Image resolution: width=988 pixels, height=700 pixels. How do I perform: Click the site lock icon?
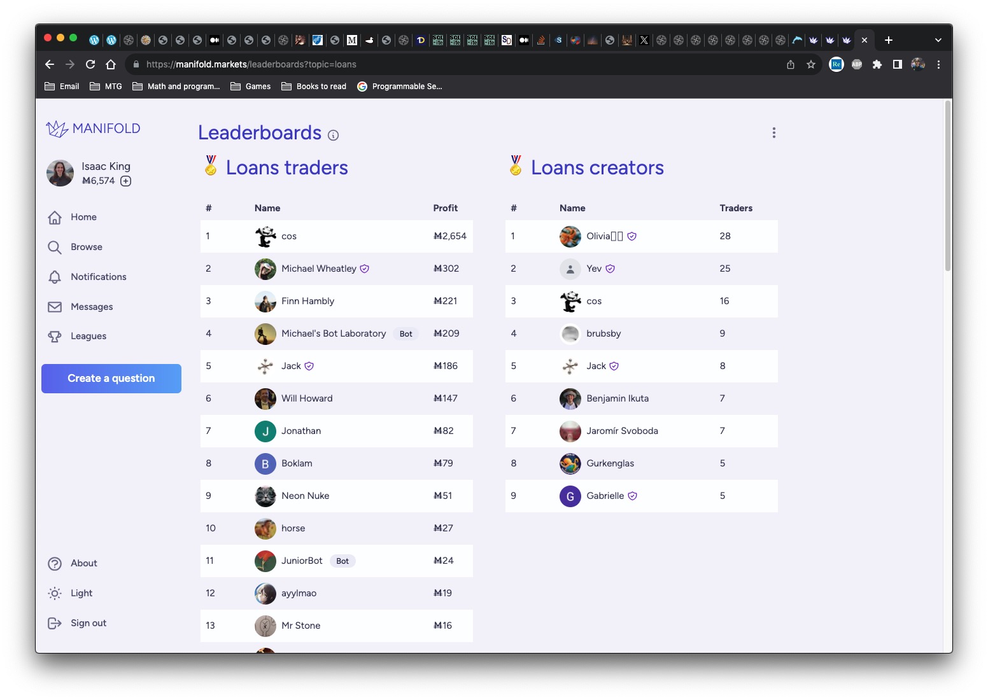pos(136,64)
